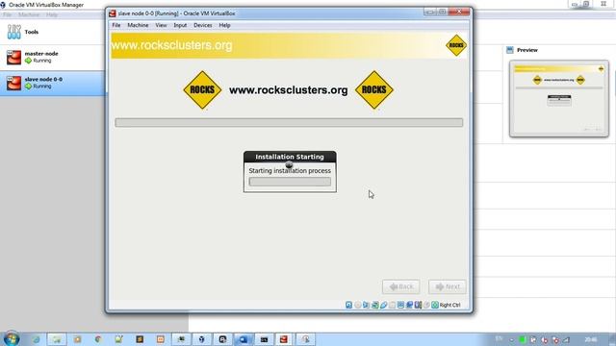
Task: Click the slave node 0-0 VM OS icon
Action: [x=13, y=83]
